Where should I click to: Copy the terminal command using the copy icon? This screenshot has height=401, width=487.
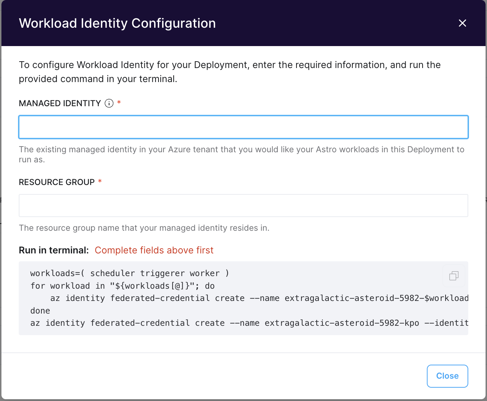point(454,276)
